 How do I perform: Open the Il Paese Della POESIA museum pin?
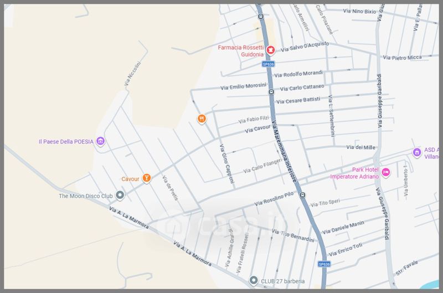(x=100, y=142)
